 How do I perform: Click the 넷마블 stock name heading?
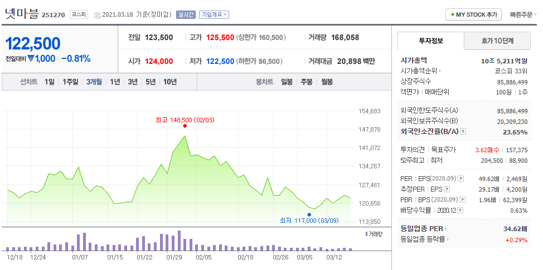pyautogui.click(x=22, y=14)
